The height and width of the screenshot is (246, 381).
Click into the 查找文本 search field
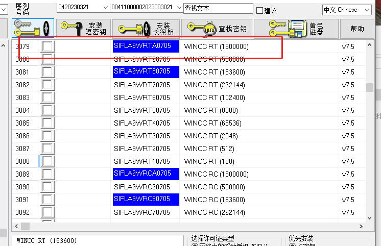coord(218,8)
